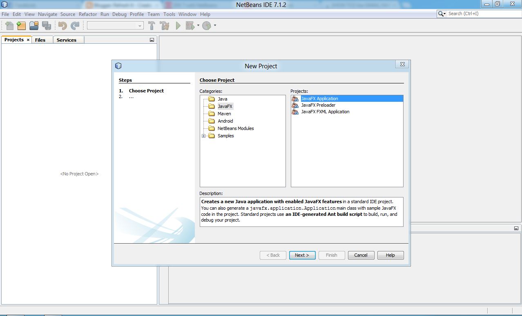Open the Tools menu
The image size is (522, 316).
coord(169,14)
